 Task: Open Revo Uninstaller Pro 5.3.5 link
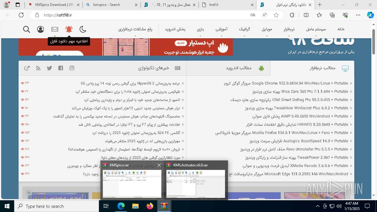pos(294,149)
